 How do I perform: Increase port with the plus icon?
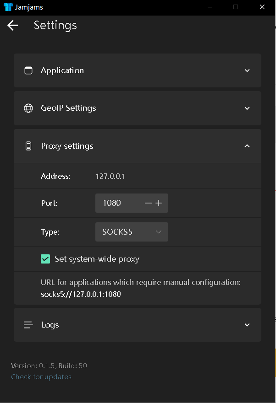(159, 203)
